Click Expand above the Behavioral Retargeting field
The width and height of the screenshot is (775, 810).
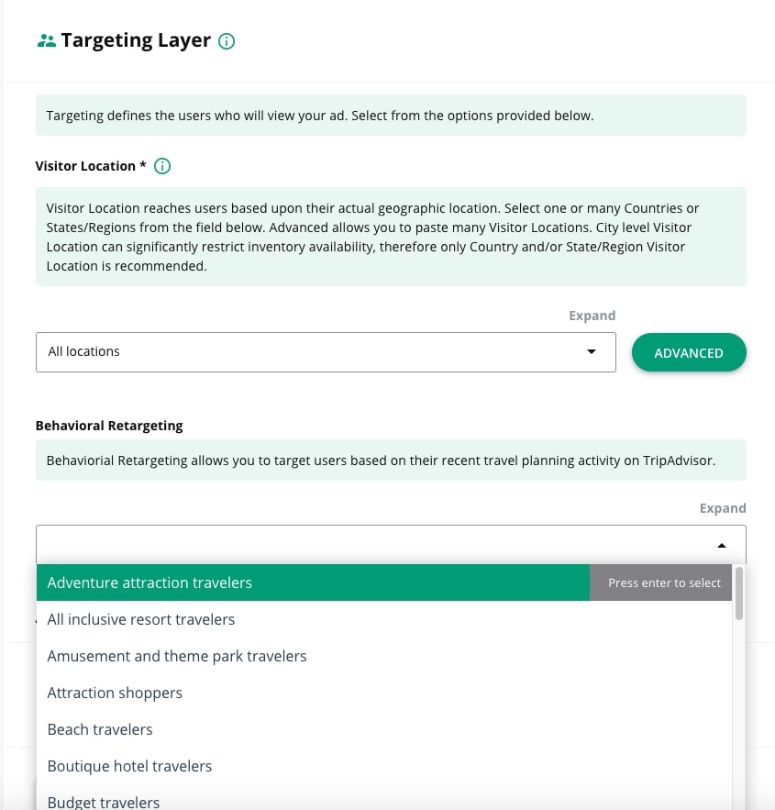point(722,508)
